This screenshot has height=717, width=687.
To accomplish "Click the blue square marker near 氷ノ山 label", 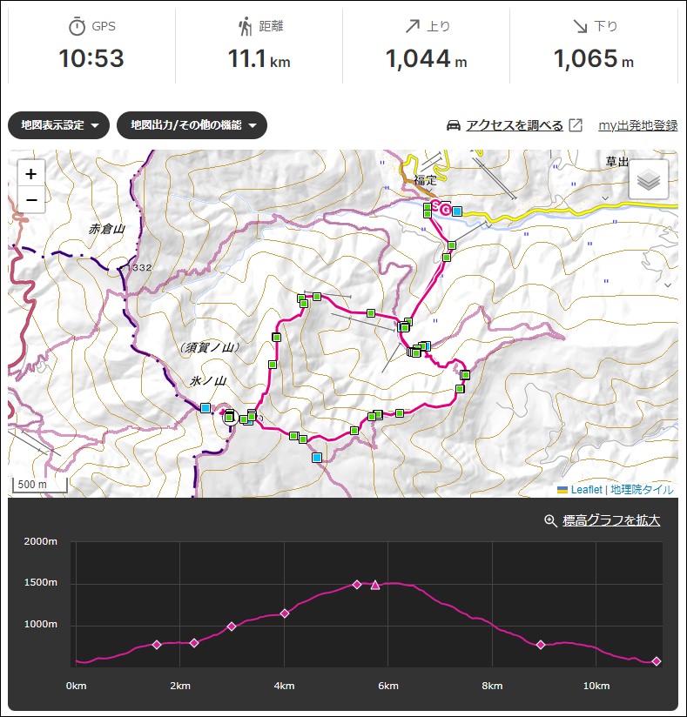I will click(205, 407).
